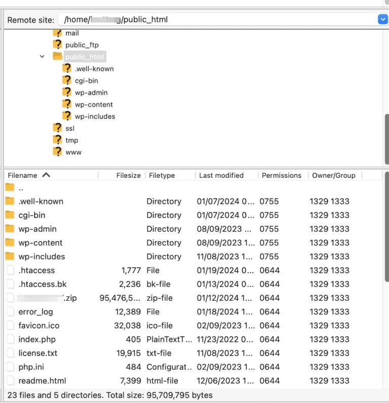Select wp-includes in the directory tree
The image size is (389, 403).
point(95,116)
